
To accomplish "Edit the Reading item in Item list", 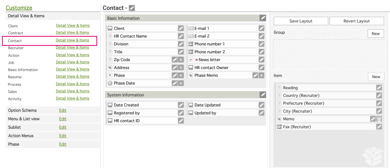I will [x=379, y=88].
